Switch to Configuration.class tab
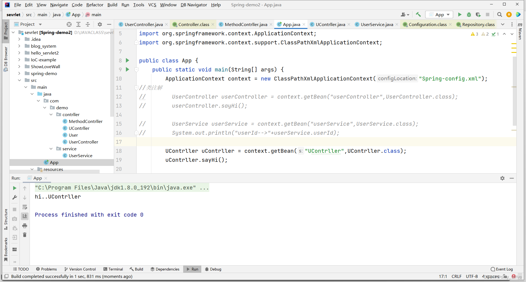Viewport: 526px width, 282px height. tap(427, 24)
